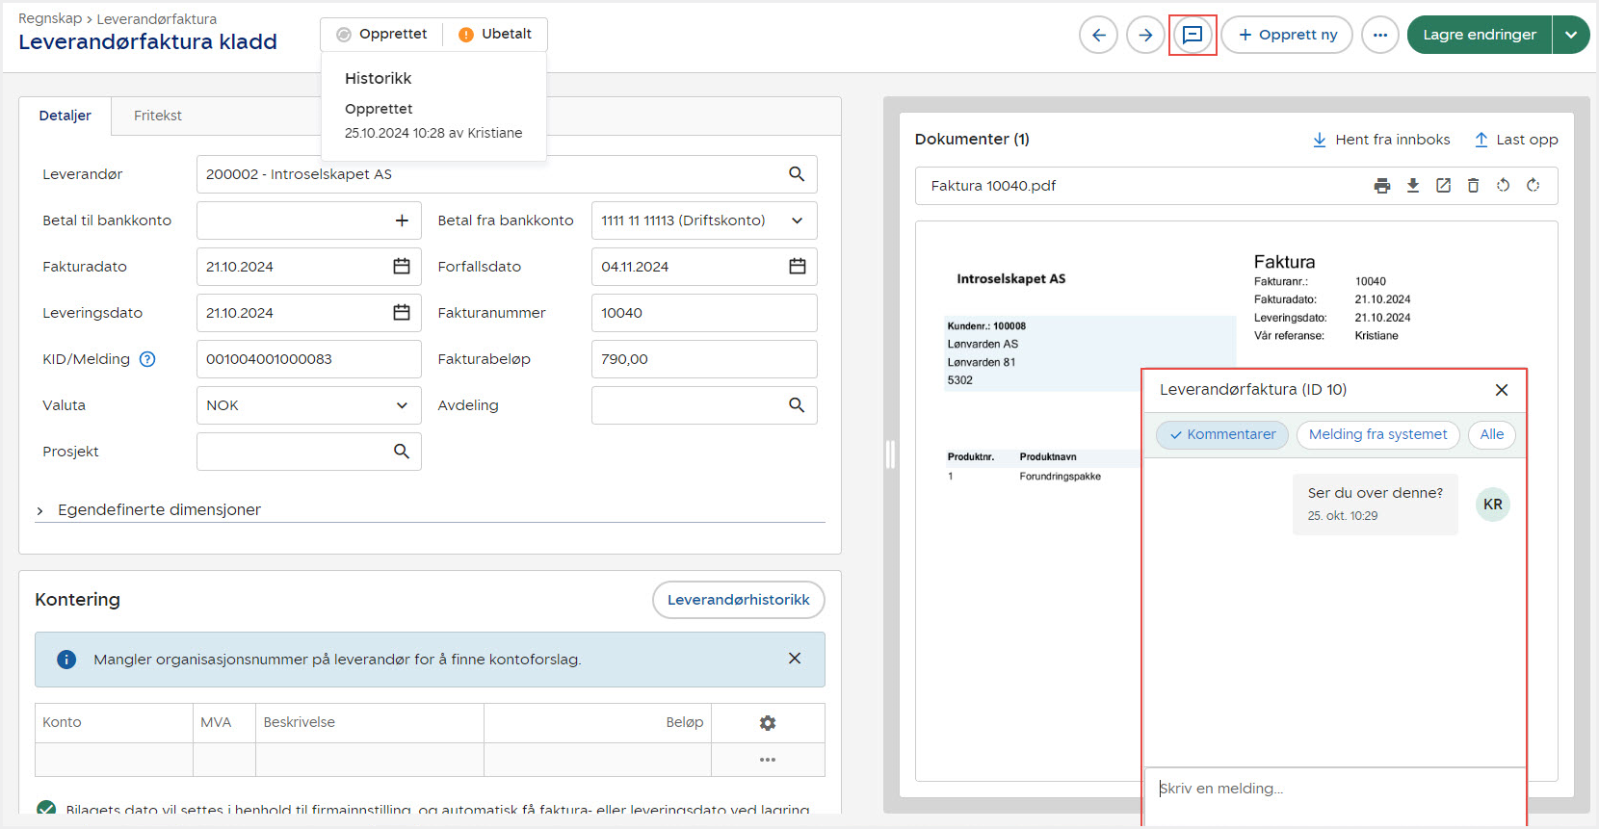
Task: Select the Detaljer tab
Action: 66,116
